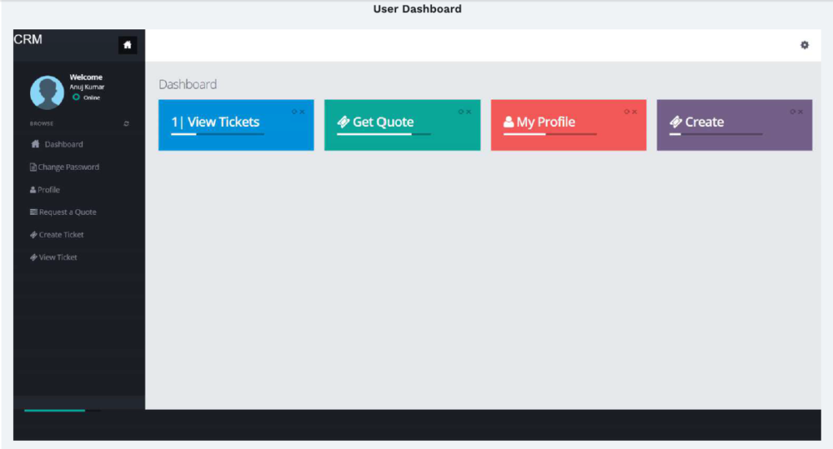Click the Request a Quote list icon
The width and height of the screenshot is (833, 449).
coord(33,212)
